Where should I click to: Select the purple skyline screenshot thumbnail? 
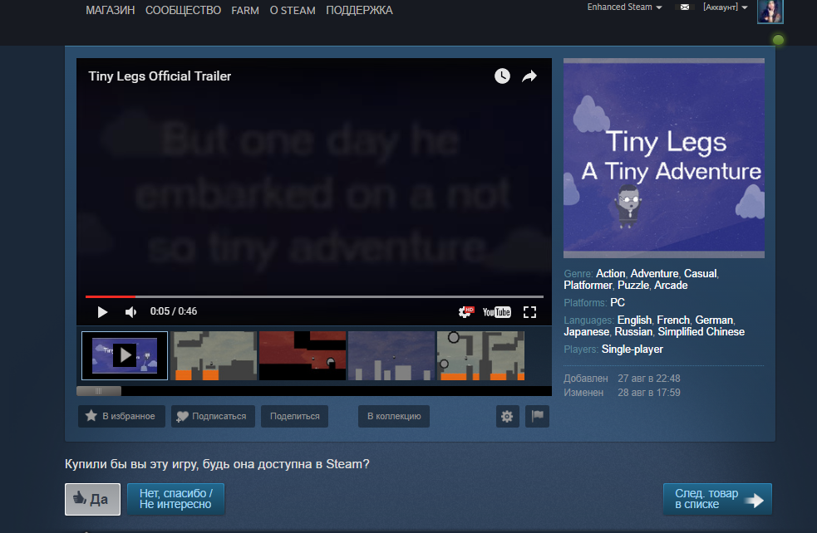tap(391, 355)
